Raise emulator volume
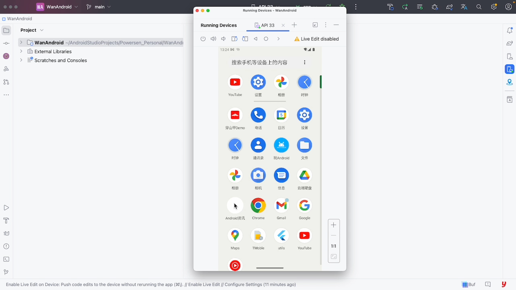The width and height of the screenshot is (516, 290). click(213, 39)
